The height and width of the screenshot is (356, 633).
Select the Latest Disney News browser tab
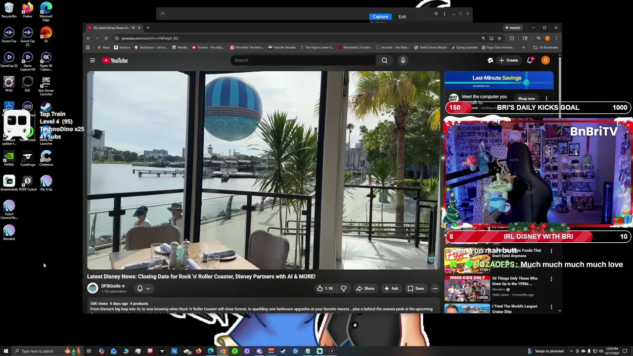[x=111, y=28]
